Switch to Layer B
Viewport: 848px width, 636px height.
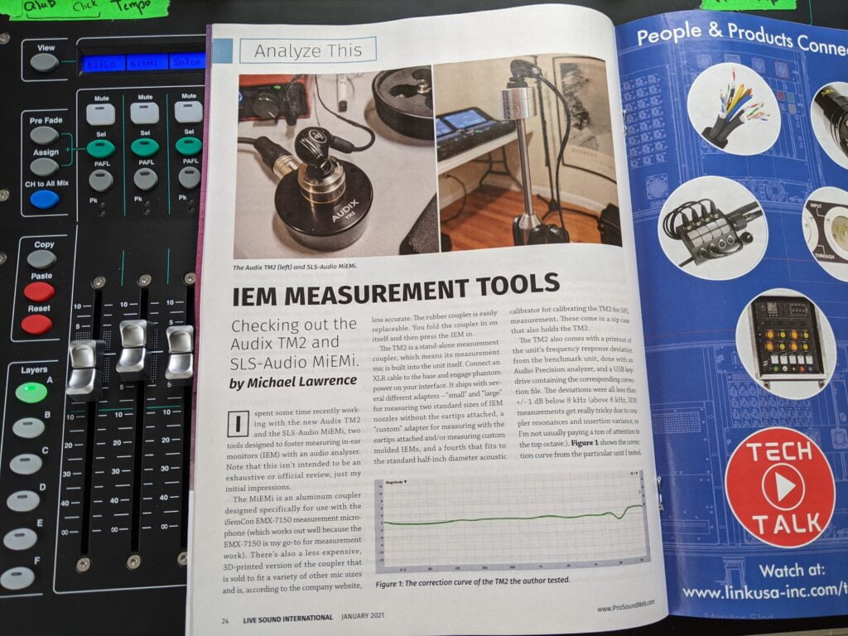(x=28, y=428)
